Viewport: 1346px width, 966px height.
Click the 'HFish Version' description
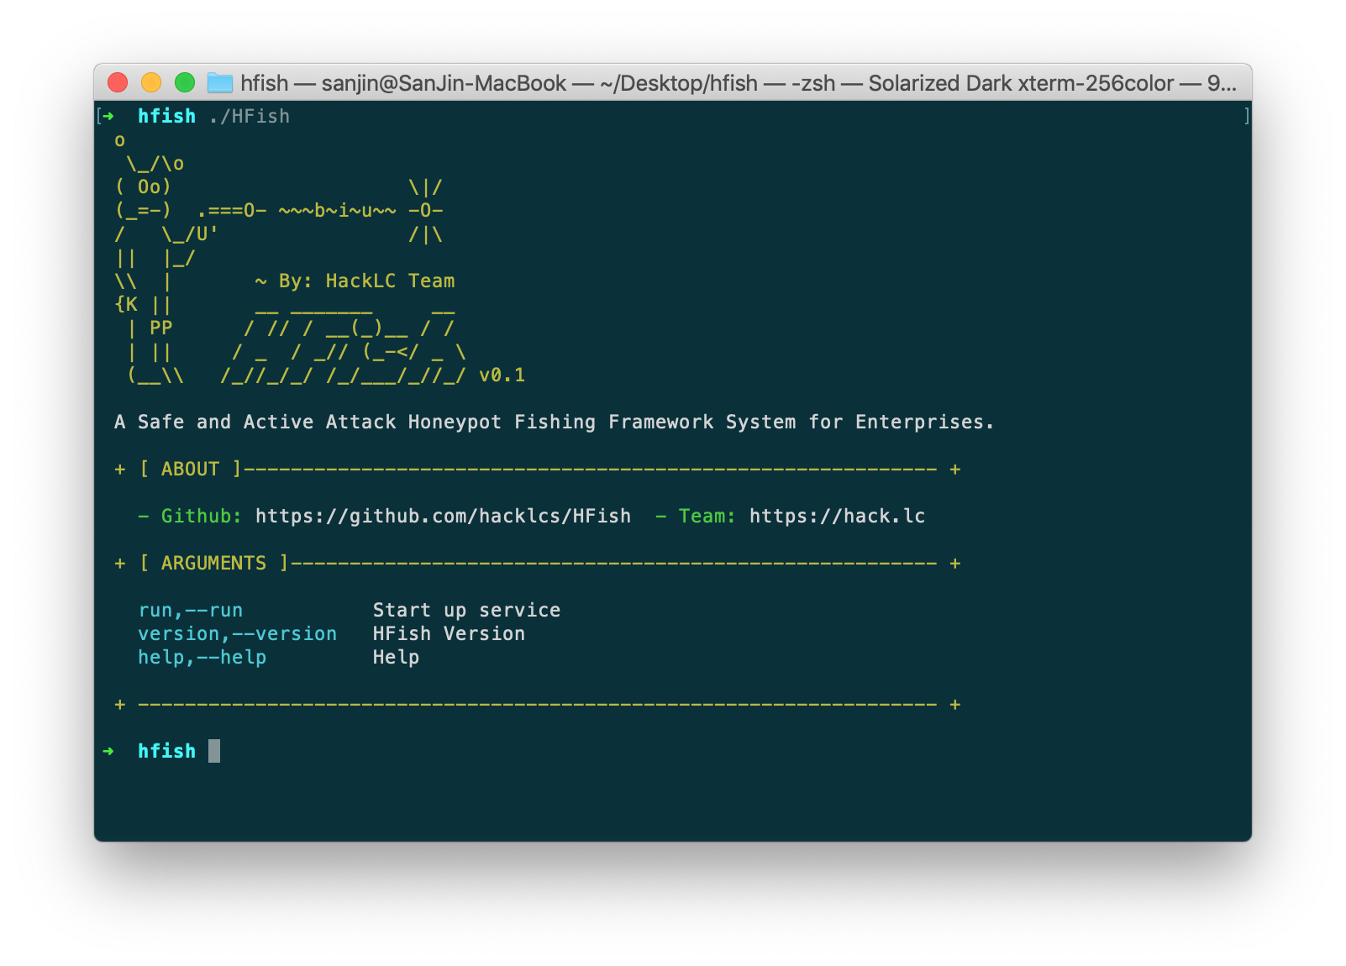(449, 634)
